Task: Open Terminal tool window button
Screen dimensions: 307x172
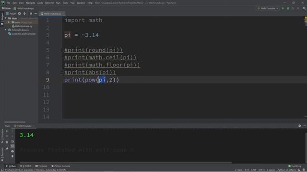Action: (41, 166)
